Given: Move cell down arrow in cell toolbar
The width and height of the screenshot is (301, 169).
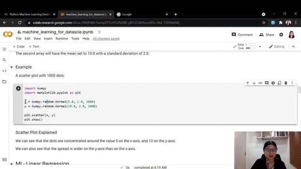Looking at the screenshot, I should (x=254, y=83).
